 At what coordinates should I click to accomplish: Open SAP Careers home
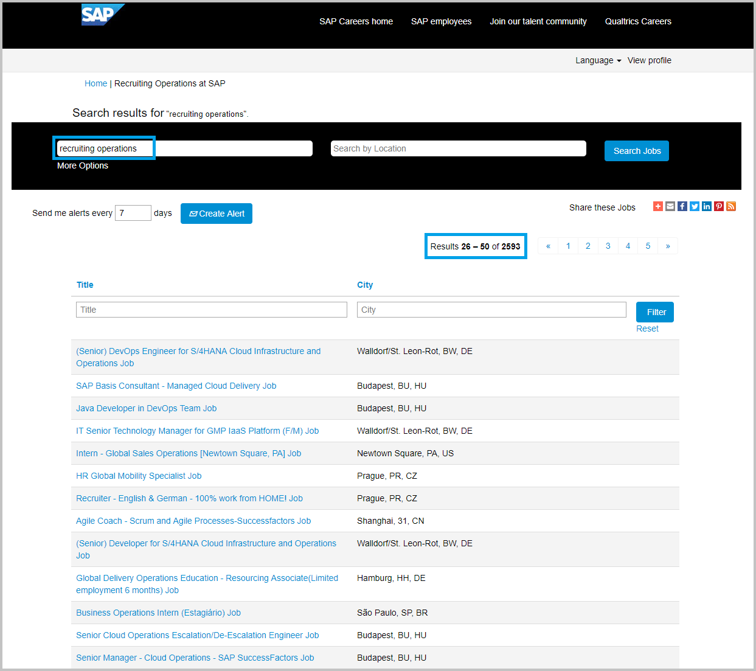356,21
